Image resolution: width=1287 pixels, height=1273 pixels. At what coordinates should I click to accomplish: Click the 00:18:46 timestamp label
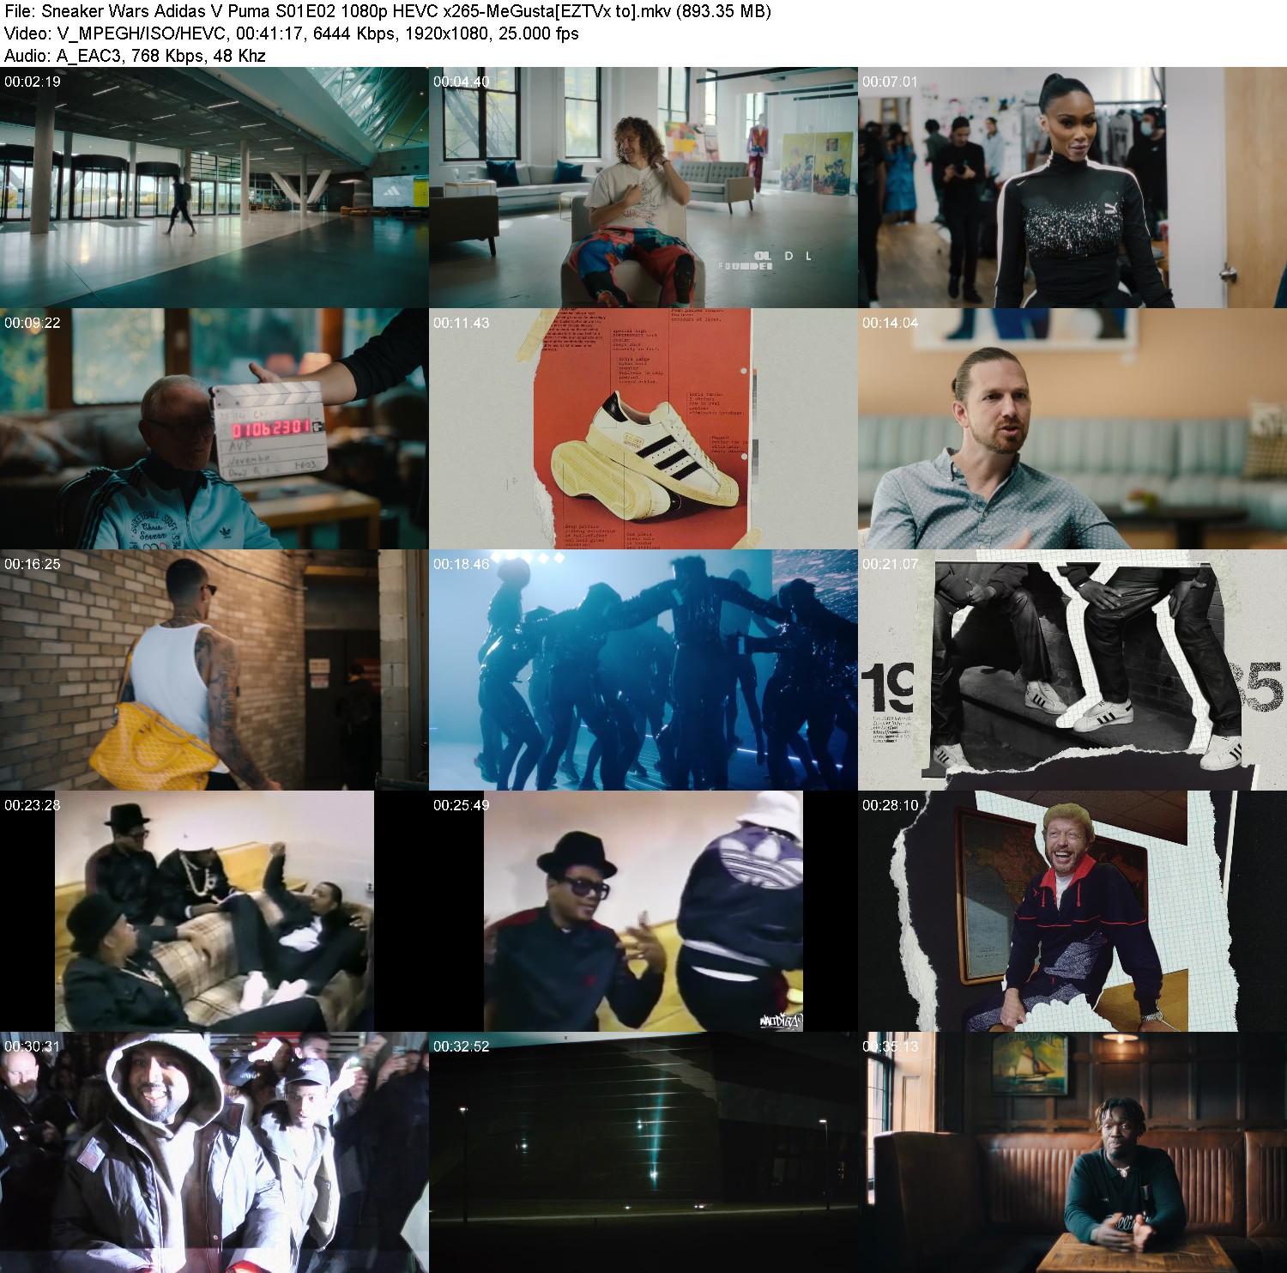point(461,564)
